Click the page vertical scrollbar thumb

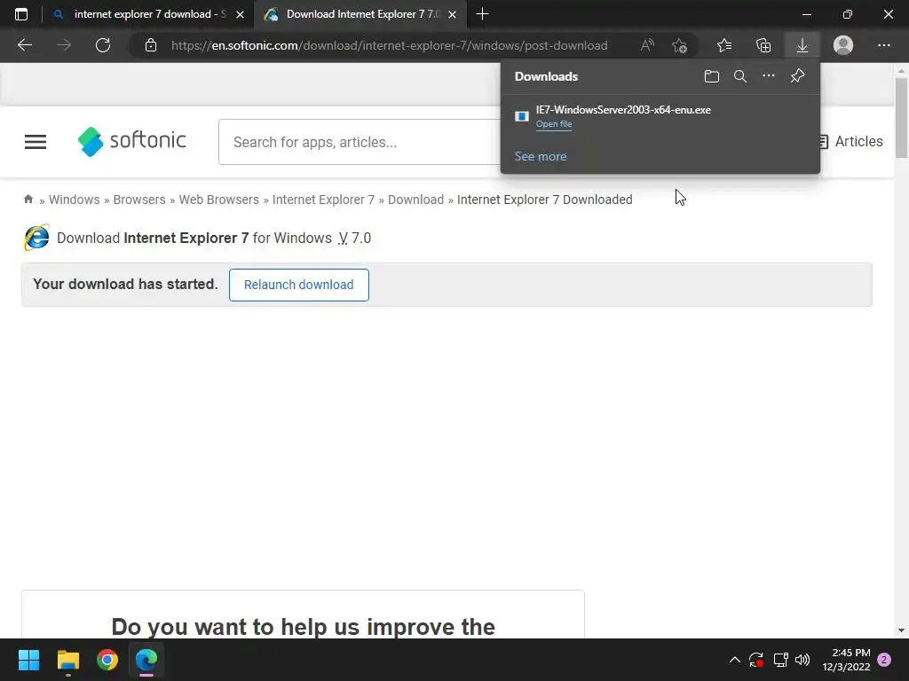point(901,118)
